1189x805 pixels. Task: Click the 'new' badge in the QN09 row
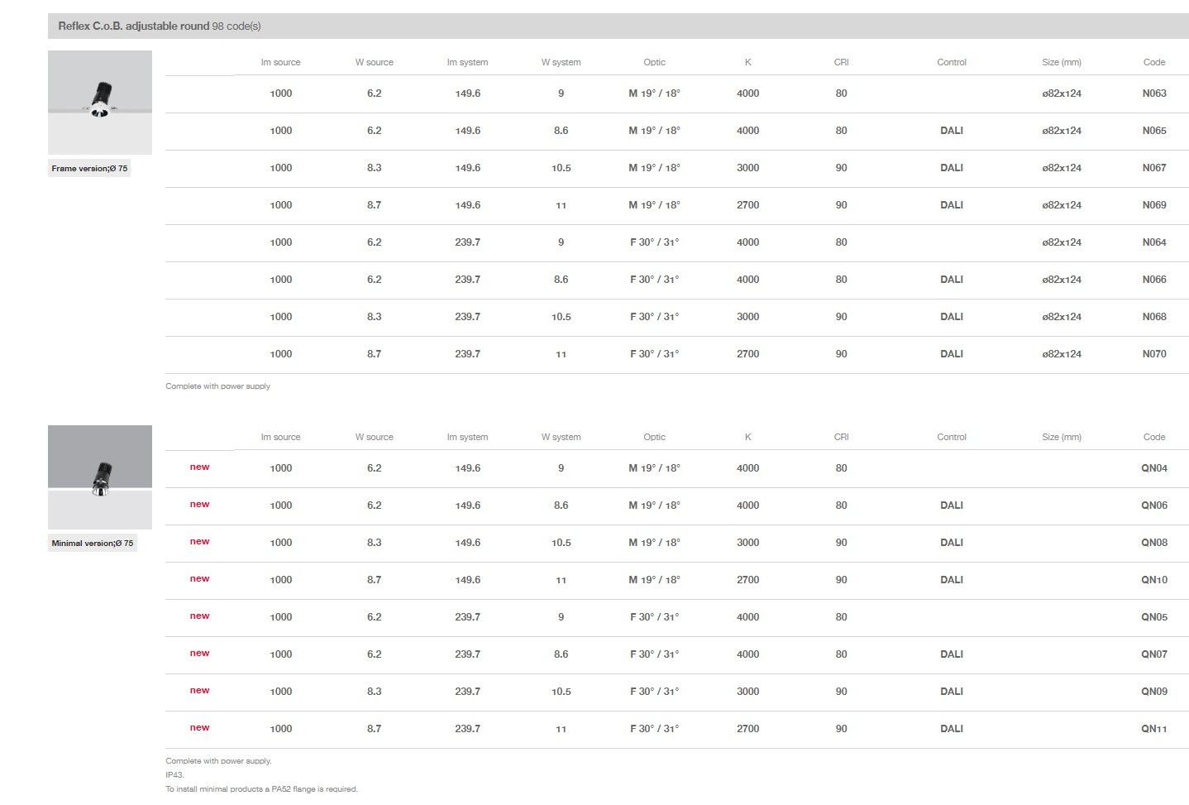199,691
